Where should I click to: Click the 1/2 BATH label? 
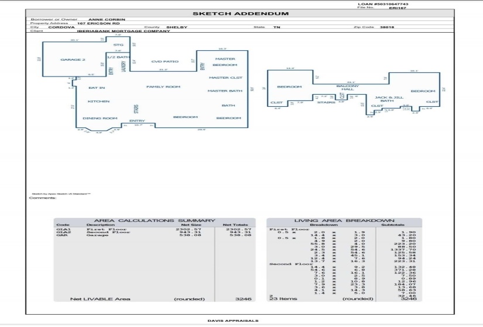click(x=118, y=57)
